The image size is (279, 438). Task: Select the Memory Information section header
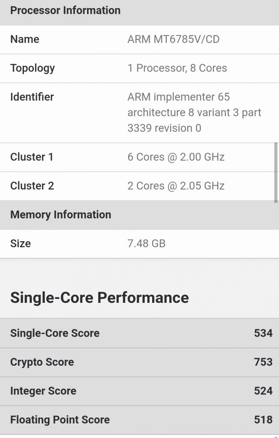point(61,215)
